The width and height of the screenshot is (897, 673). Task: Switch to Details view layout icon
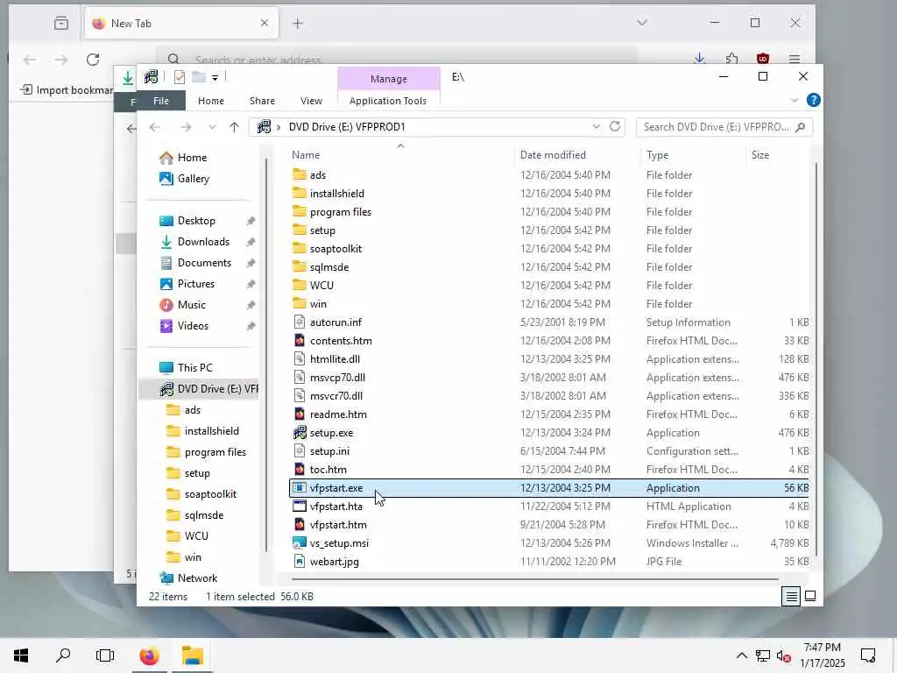791,596
